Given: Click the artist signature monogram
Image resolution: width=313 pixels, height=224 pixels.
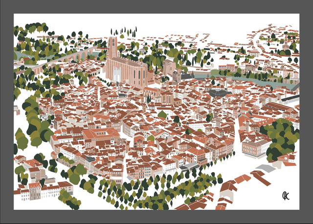Looking at the screenshot, I should click(286, 196).
